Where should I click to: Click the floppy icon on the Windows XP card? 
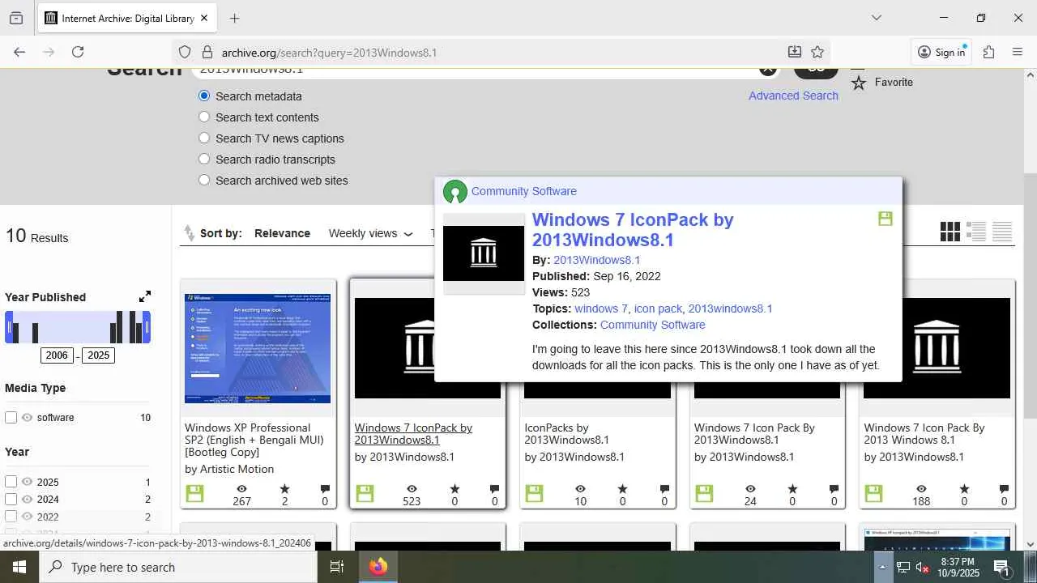[x=194, y=493]
